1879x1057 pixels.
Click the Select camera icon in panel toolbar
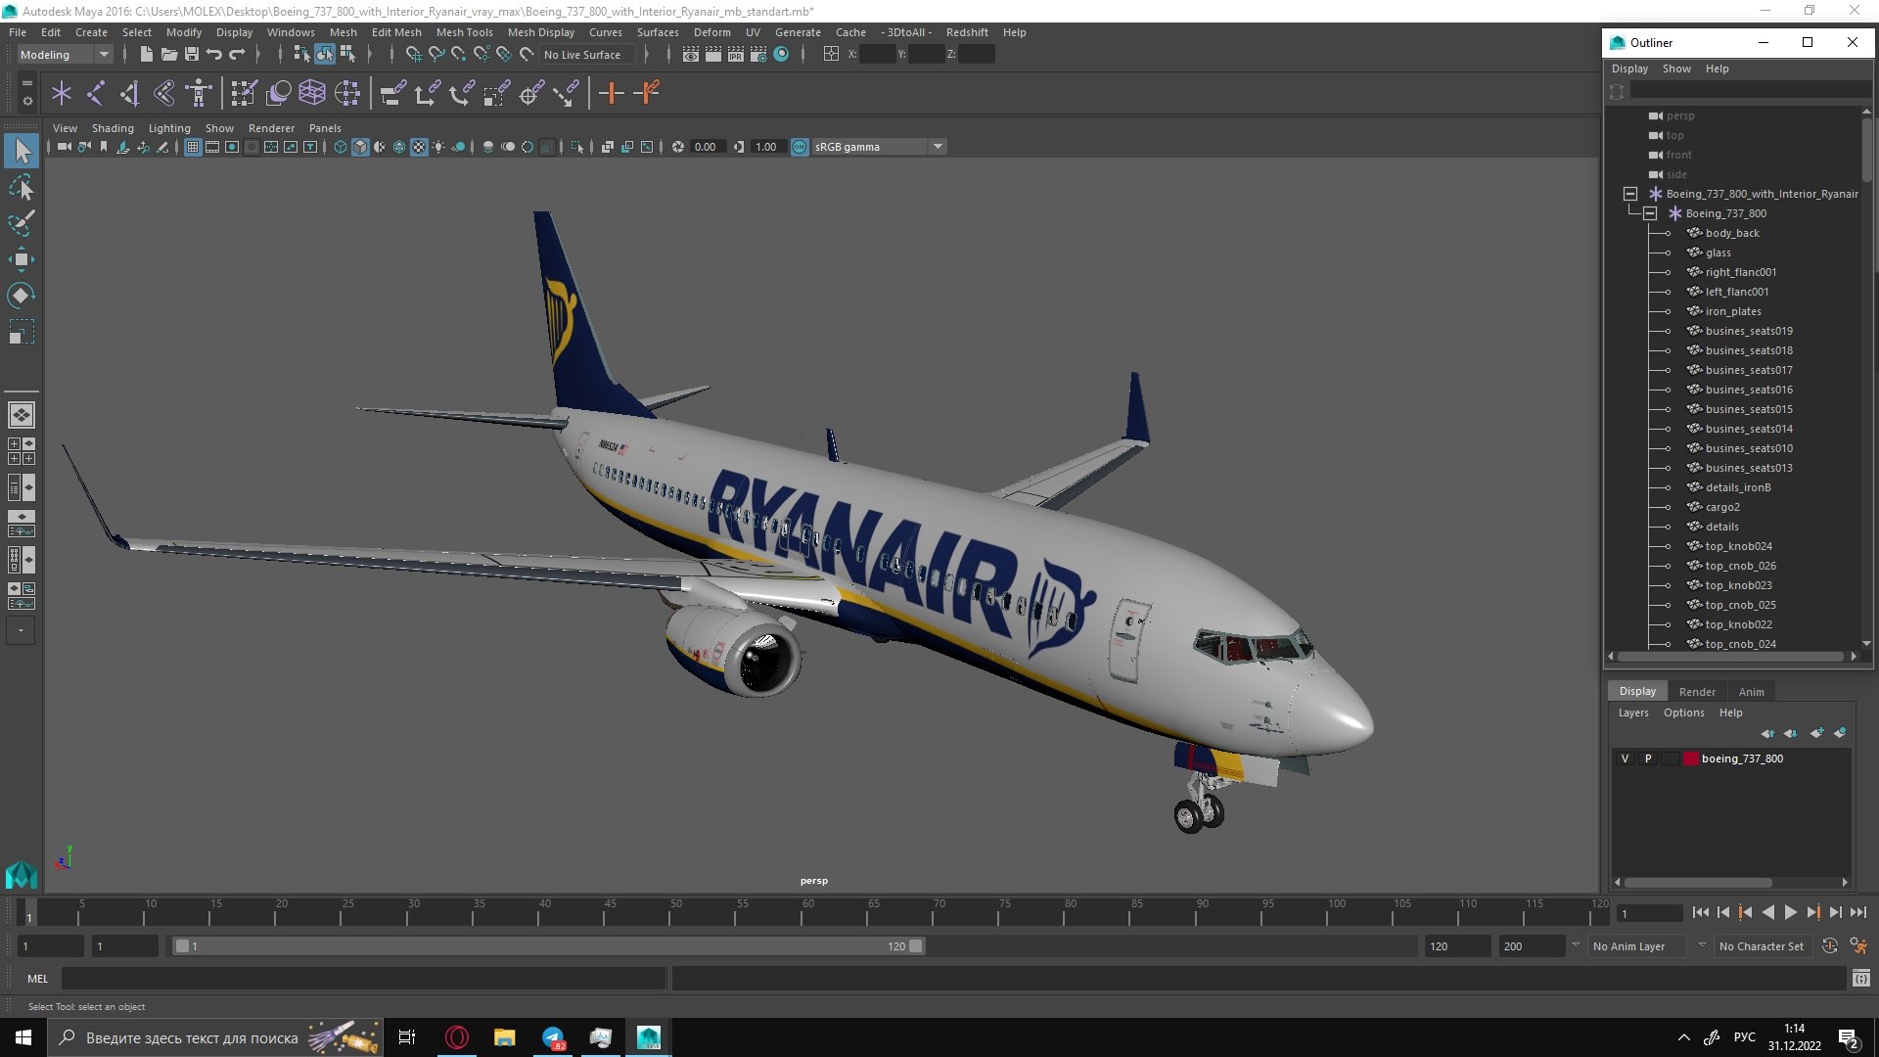[64, 147]
